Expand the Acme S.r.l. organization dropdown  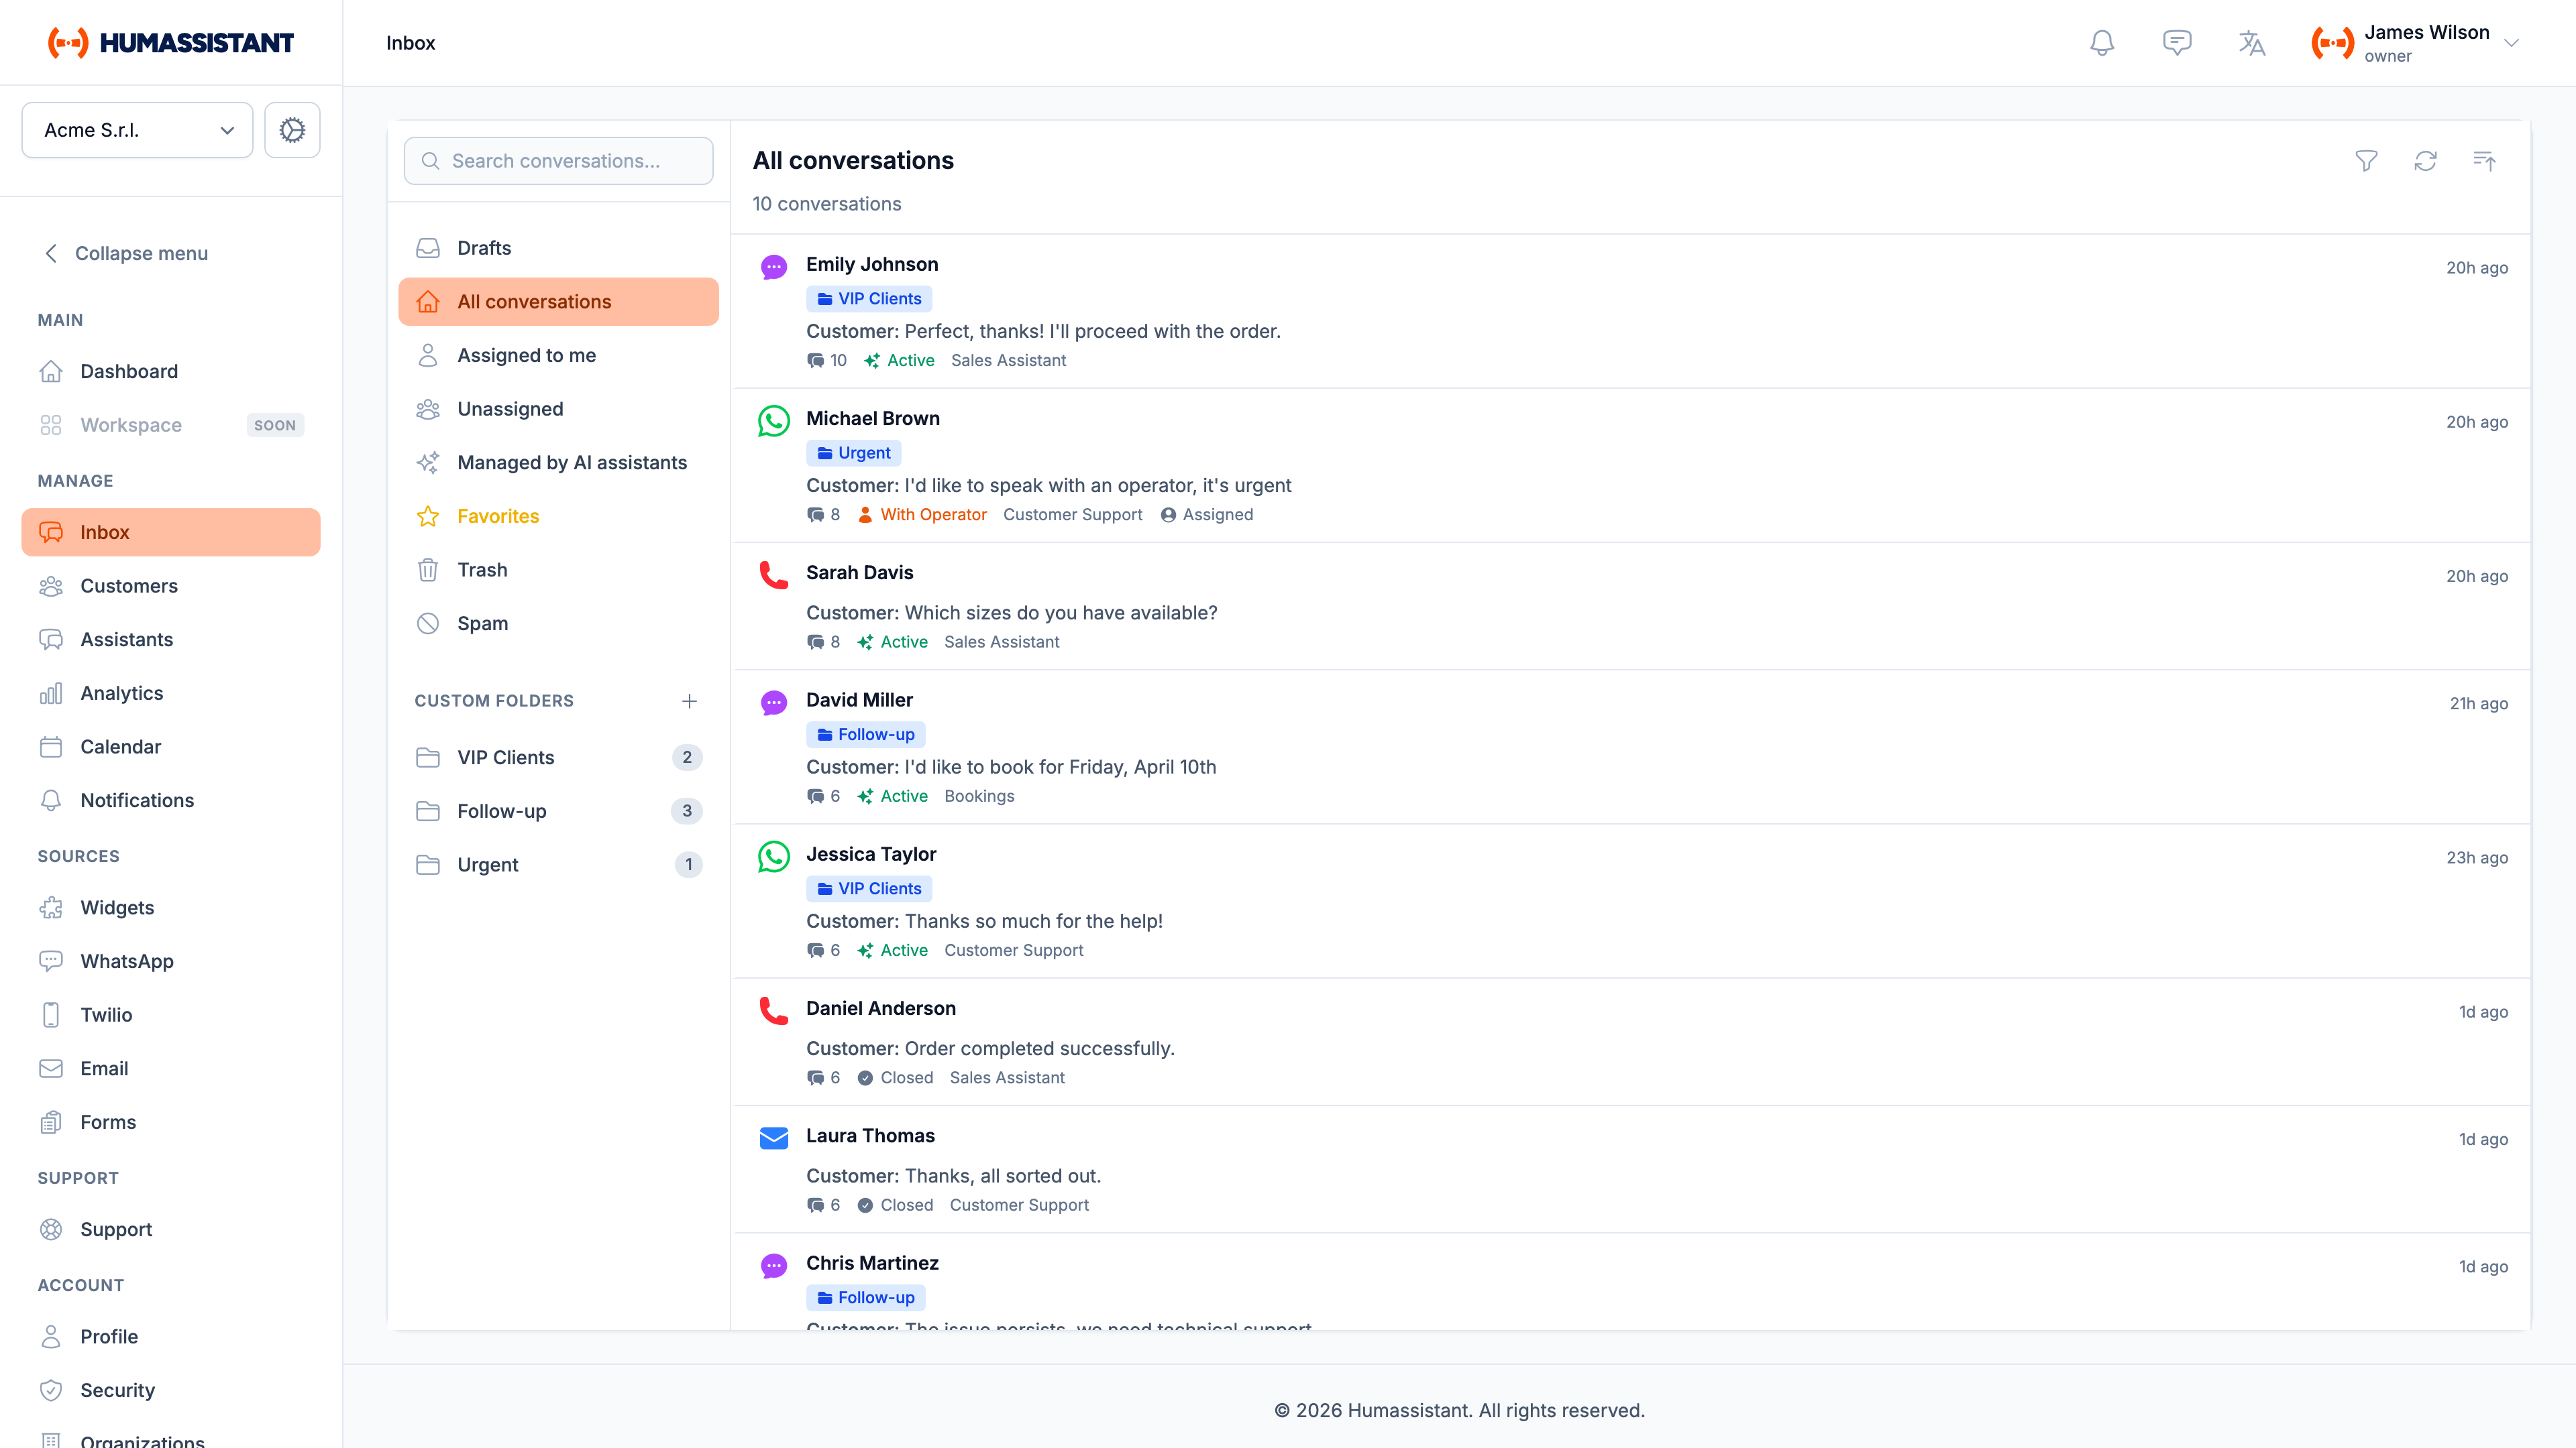click(137, 130)
